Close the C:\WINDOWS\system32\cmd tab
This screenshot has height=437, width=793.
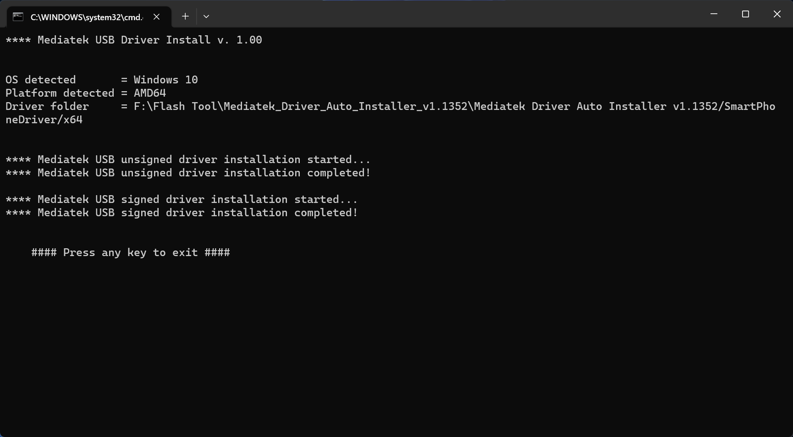157,17
